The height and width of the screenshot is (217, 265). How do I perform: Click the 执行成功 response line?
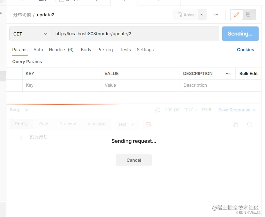pos(39,137)
